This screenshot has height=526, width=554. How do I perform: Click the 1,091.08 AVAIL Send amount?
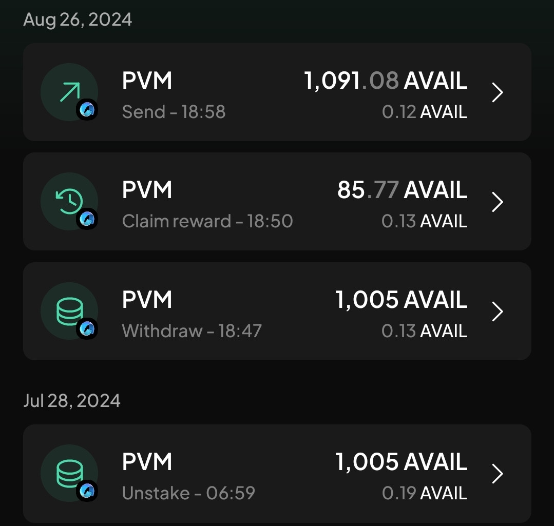[386, 81]
